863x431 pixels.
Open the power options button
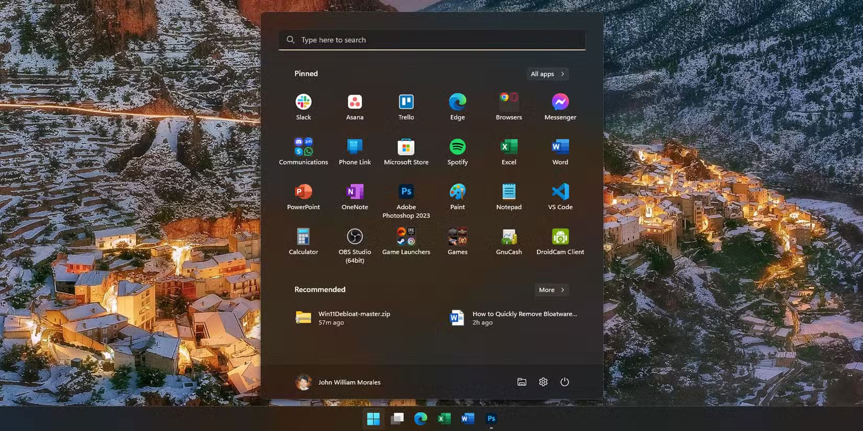click(564, 382)
